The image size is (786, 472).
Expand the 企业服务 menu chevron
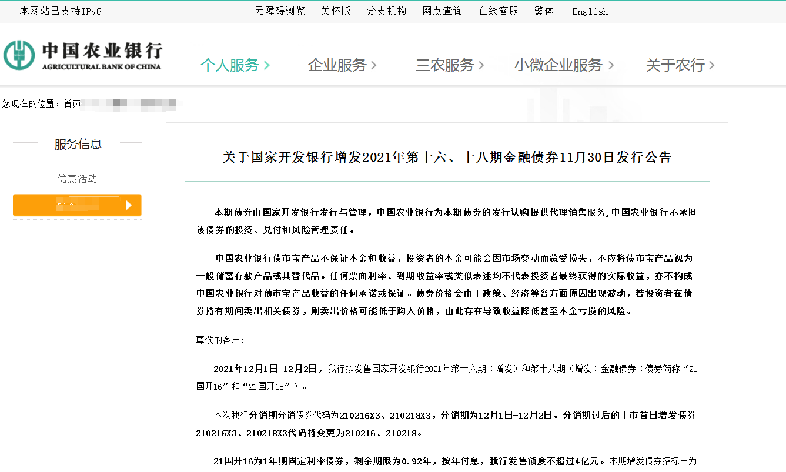374,65
